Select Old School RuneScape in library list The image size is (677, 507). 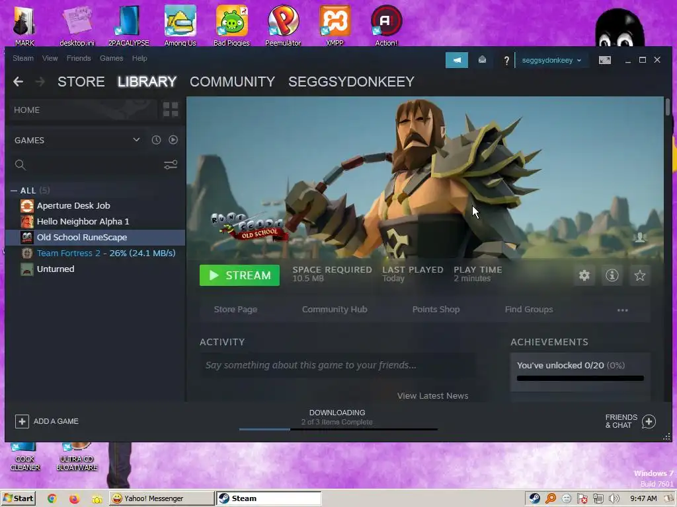tap(95, 238)
